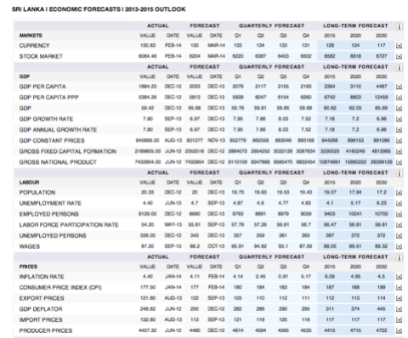Expand the Stock Market row plus icon
Viewport: 408px width, 338px height.
pos(399,57)
